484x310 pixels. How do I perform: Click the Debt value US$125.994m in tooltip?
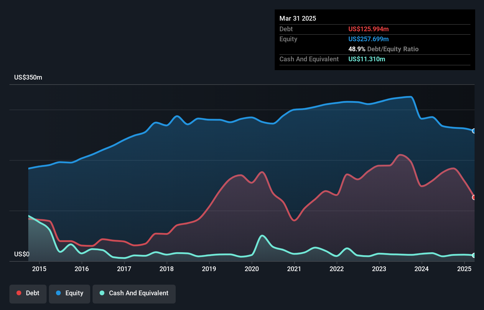pyautogui.click(x=368, y=29)
